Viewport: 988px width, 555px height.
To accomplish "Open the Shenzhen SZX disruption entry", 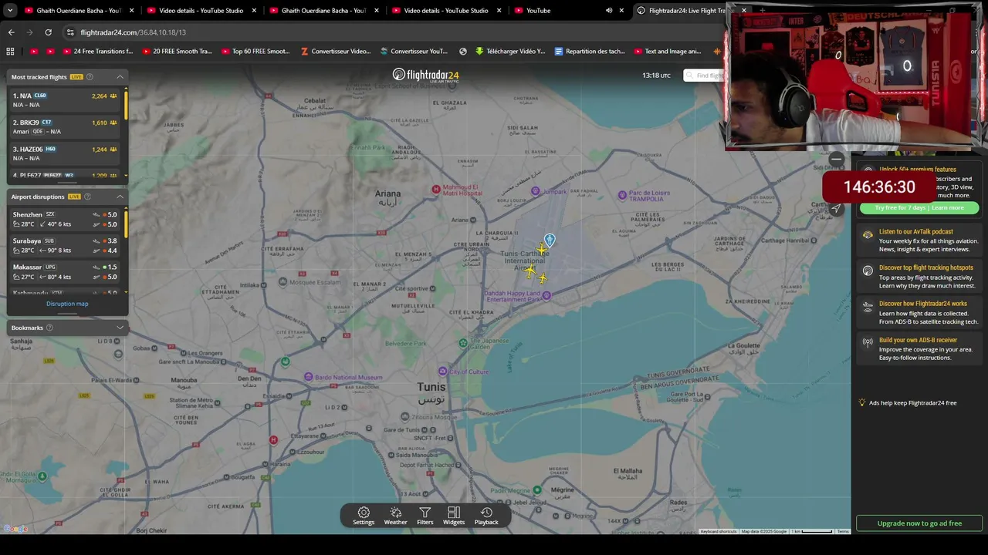I will point(64,219).
